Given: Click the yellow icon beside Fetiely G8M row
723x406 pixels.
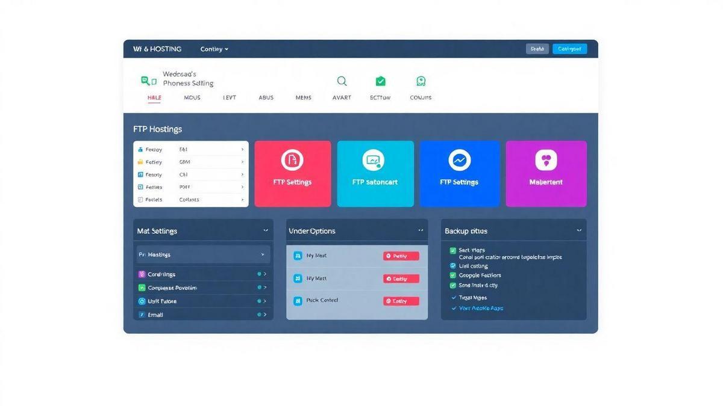Looking at the screenshot, I should point(140,162).
